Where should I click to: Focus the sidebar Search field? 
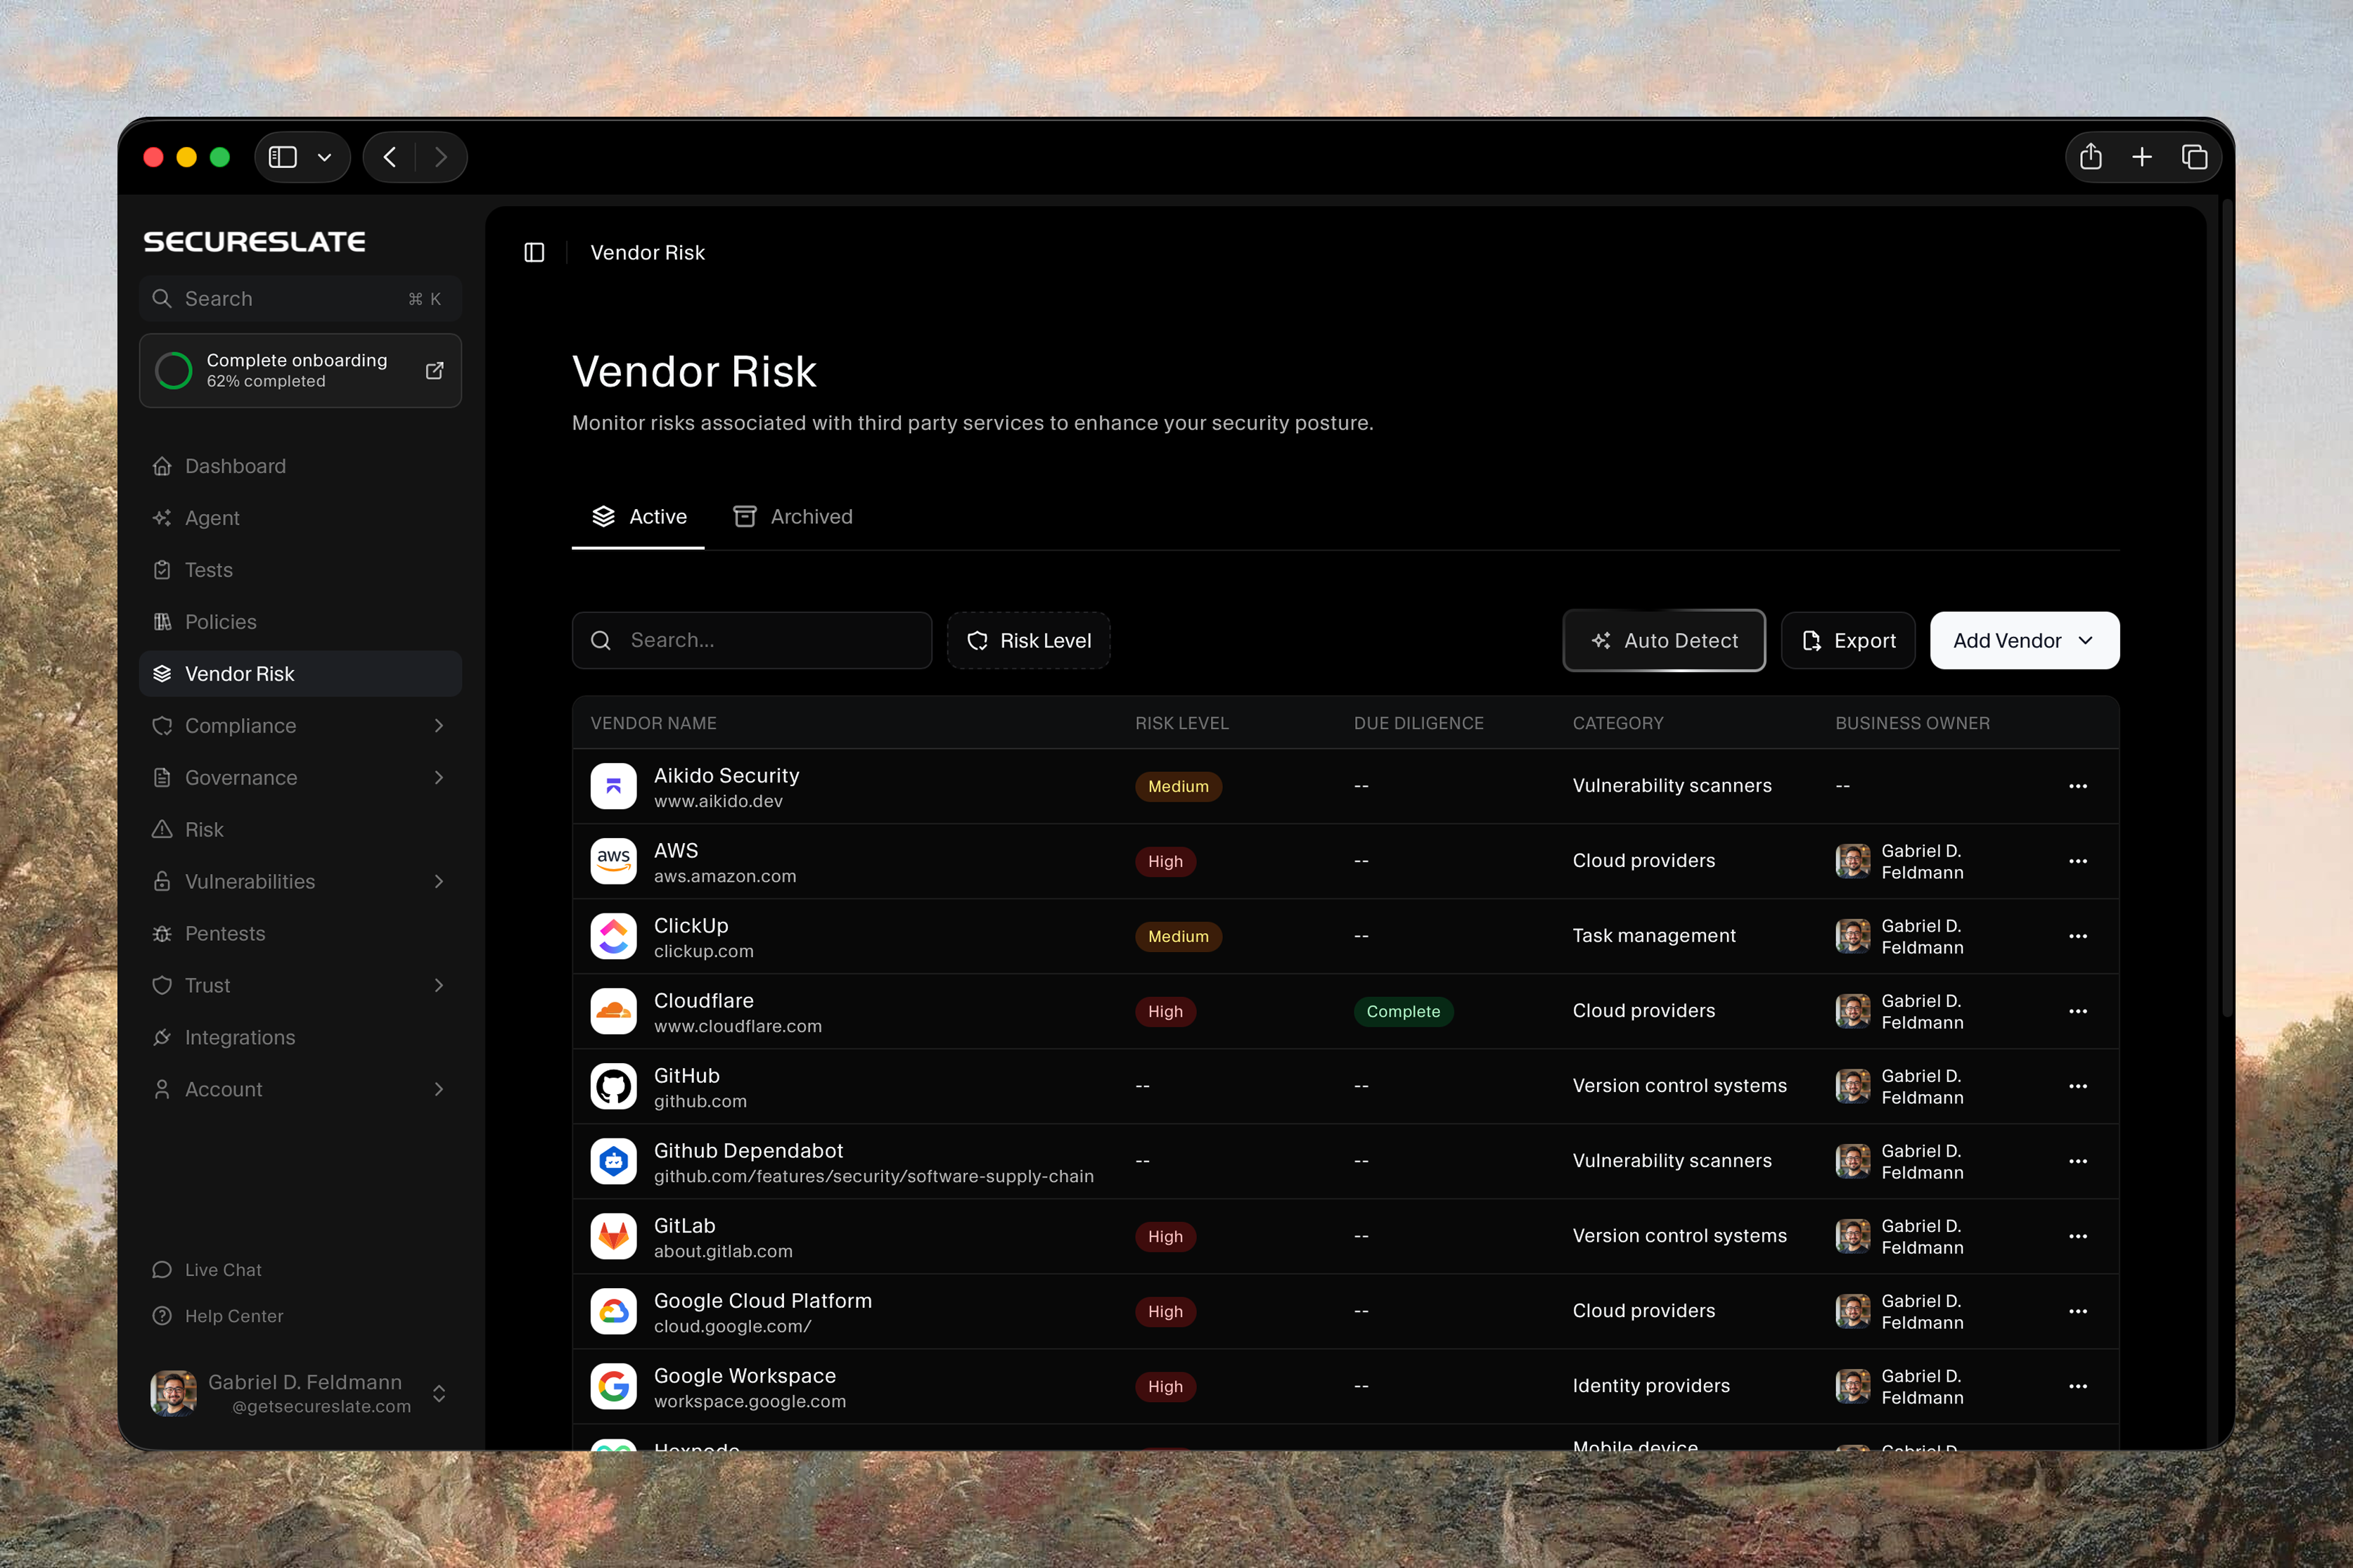pyautogui.click(x=300, y=298)
